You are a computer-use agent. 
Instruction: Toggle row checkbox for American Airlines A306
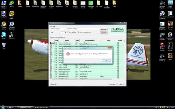point(51,73)
